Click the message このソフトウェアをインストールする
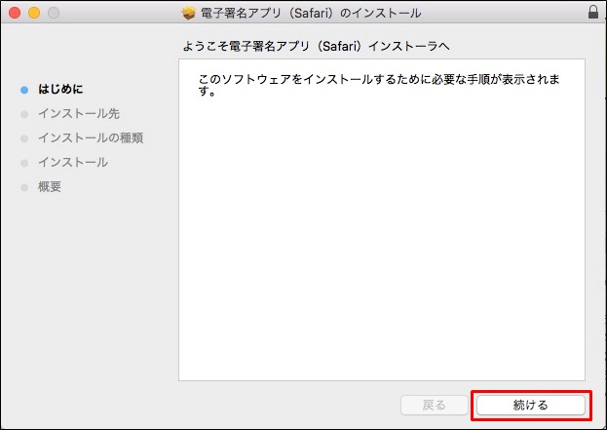The image size is (607, 430). (x=379, y=85)
